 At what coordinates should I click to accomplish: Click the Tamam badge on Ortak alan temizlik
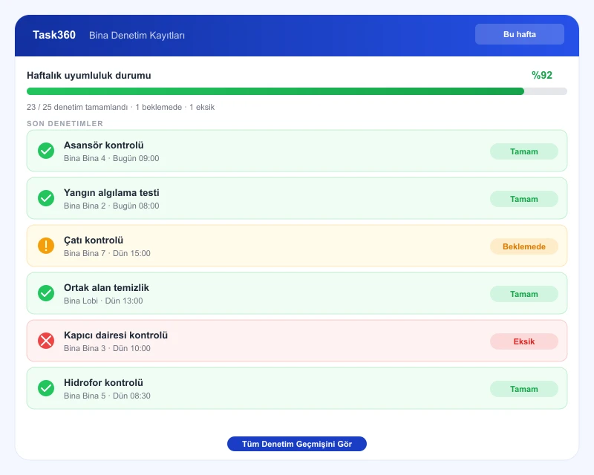click(524, 294)
